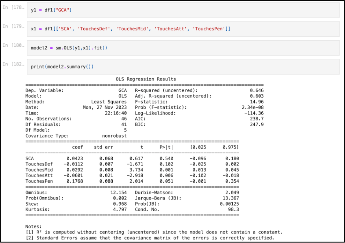This screenshot has width=345, height=243.
Task: Focus the model2 = sm.OLS code cell
Action: (x=184, y=48)
